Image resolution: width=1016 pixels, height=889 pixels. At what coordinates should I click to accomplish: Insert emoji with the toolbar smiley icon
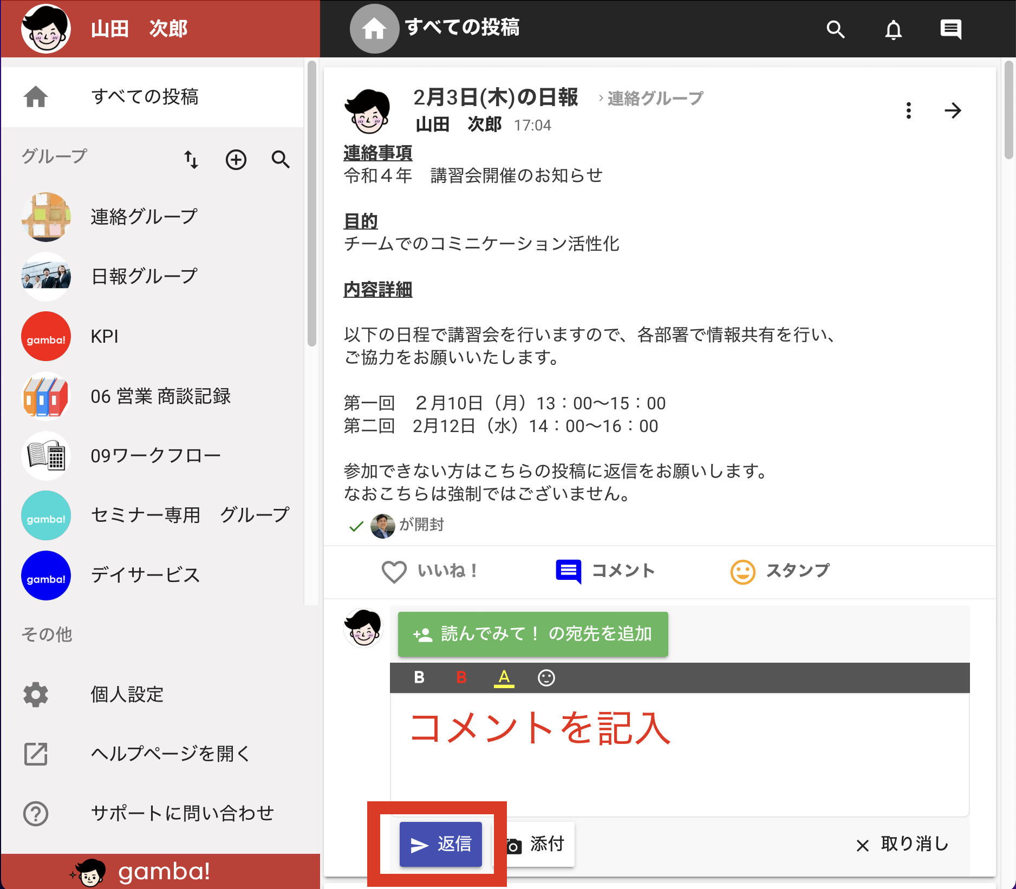[x=546, y=677]
